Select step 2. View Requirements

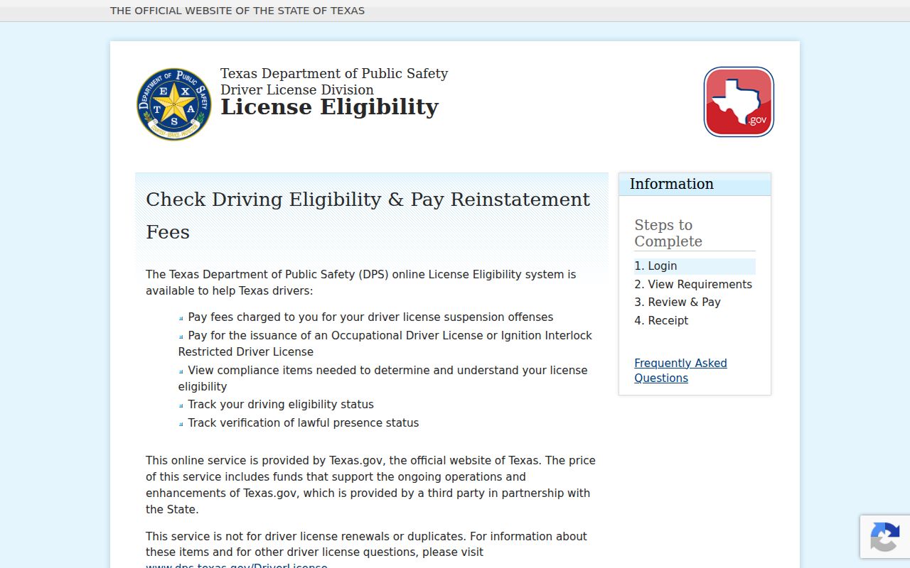[x=693, y=284]
